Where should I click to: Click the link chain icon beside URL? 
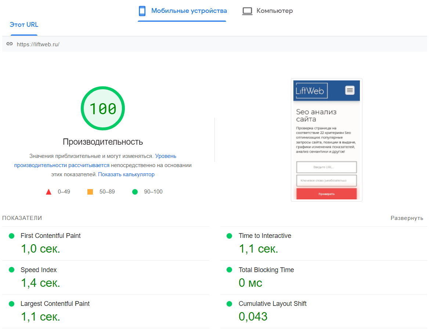pos(10,44)
